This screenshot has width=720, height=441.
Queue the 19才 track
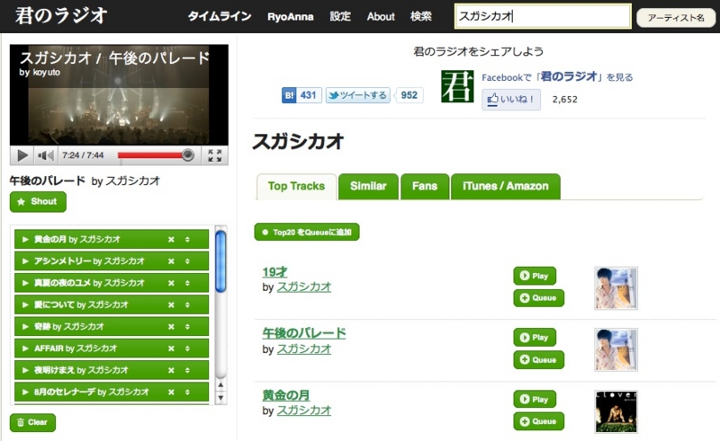coord(538,298)
